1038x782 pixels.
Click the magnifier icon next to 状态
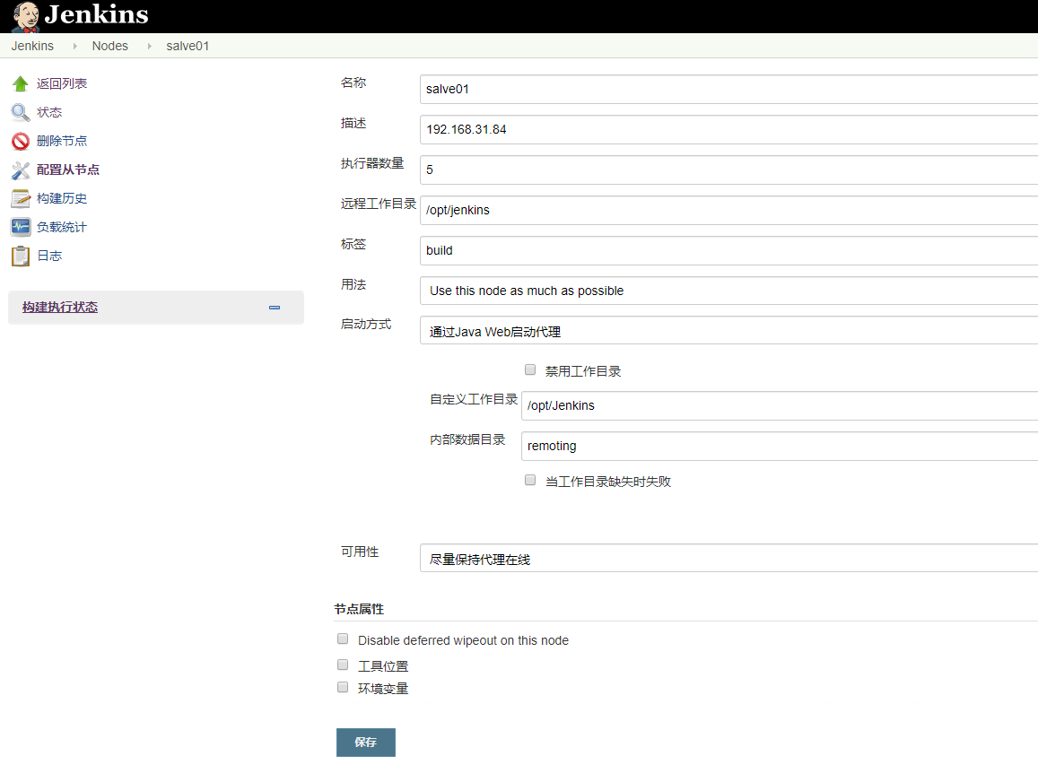21,112
